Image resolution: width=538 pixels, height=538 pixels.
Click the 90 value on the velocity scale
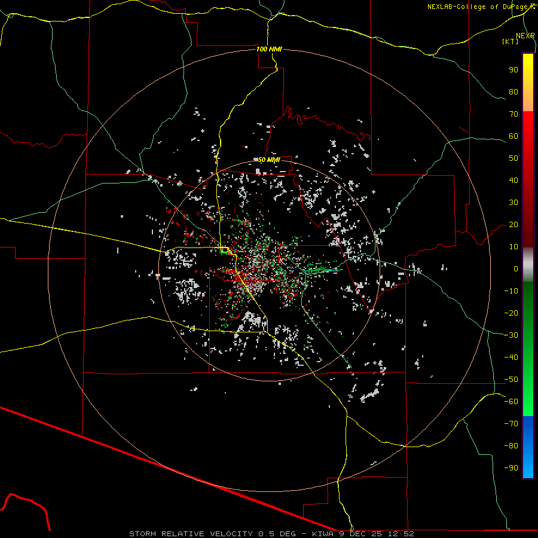click(513, 70)
